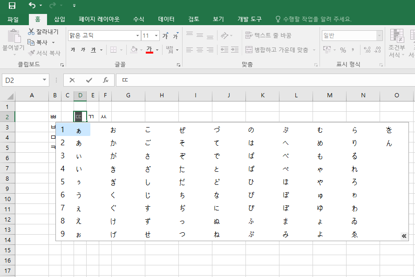Toggle 텍스트 줄 바꿈 wrap text
415x277 pixels.
click(268, 35)
